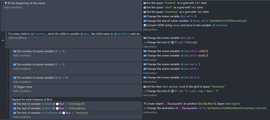Click the 'Box.X();Box.Y()' position expression

[x=207, y=104]
